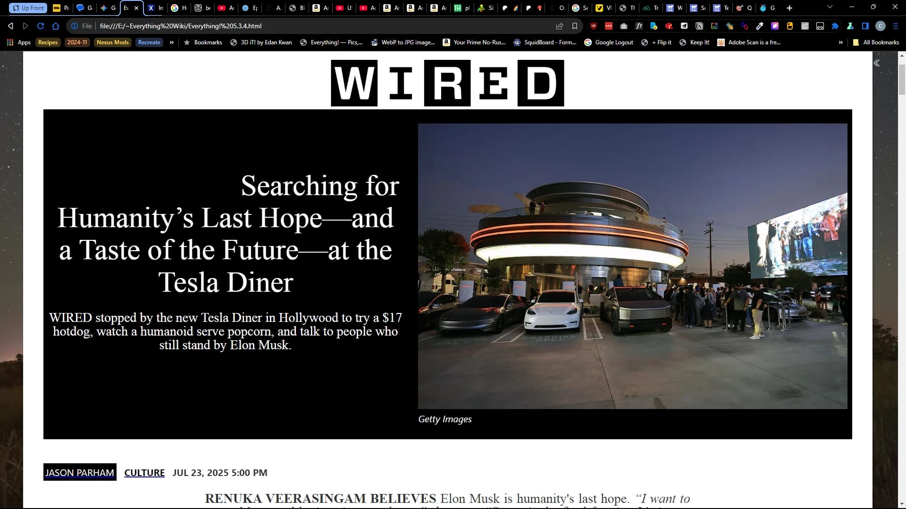The width and height of the screenshot is (906, 509).
Task: Click the reader glasses extension icon
Action: pyautogui.click(x=820, y=26)
